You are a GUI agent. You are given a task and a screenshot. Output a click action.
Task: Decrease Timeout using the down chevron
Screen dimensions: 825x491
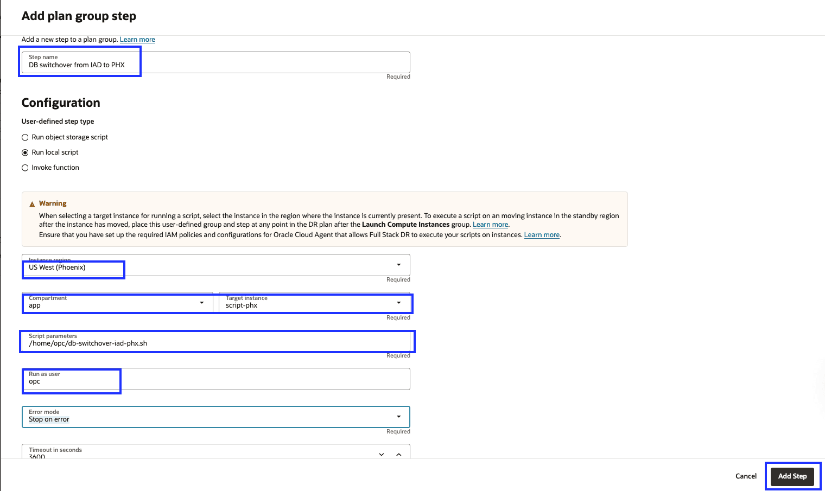(x=382, y=454)
